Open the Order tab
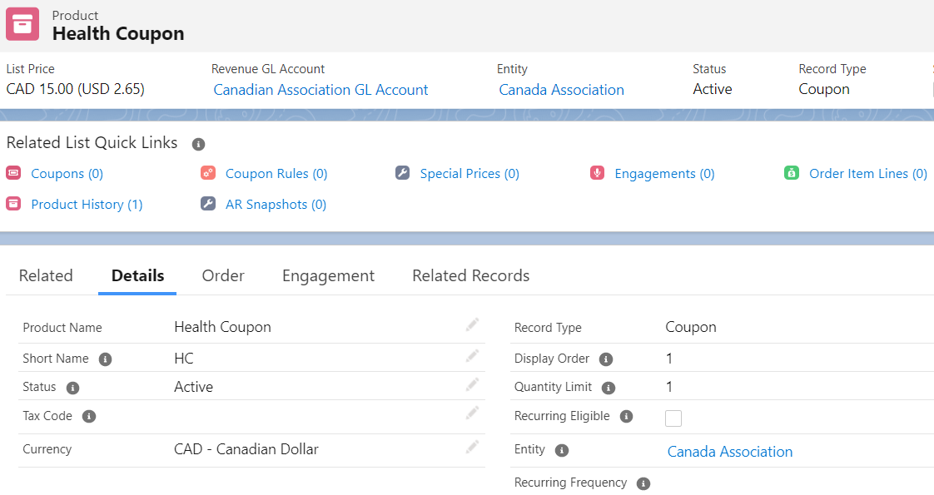This screenshot has height=495, width=934. pos(223,275)
